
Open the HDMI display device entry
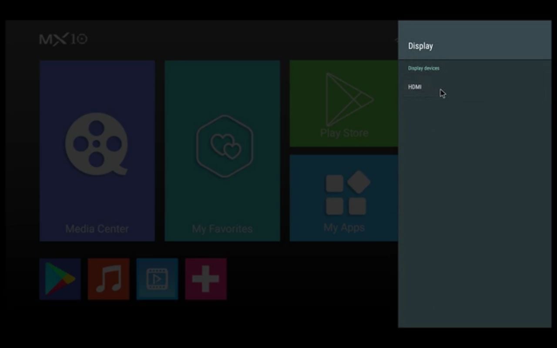click(x=474, y=87)
